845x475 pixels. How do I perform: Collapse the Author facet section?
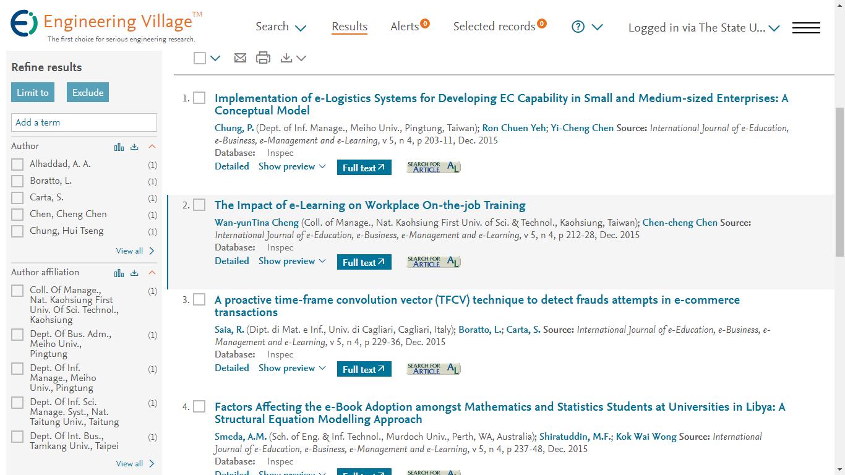pyautogui.click(x=152, y=147)
